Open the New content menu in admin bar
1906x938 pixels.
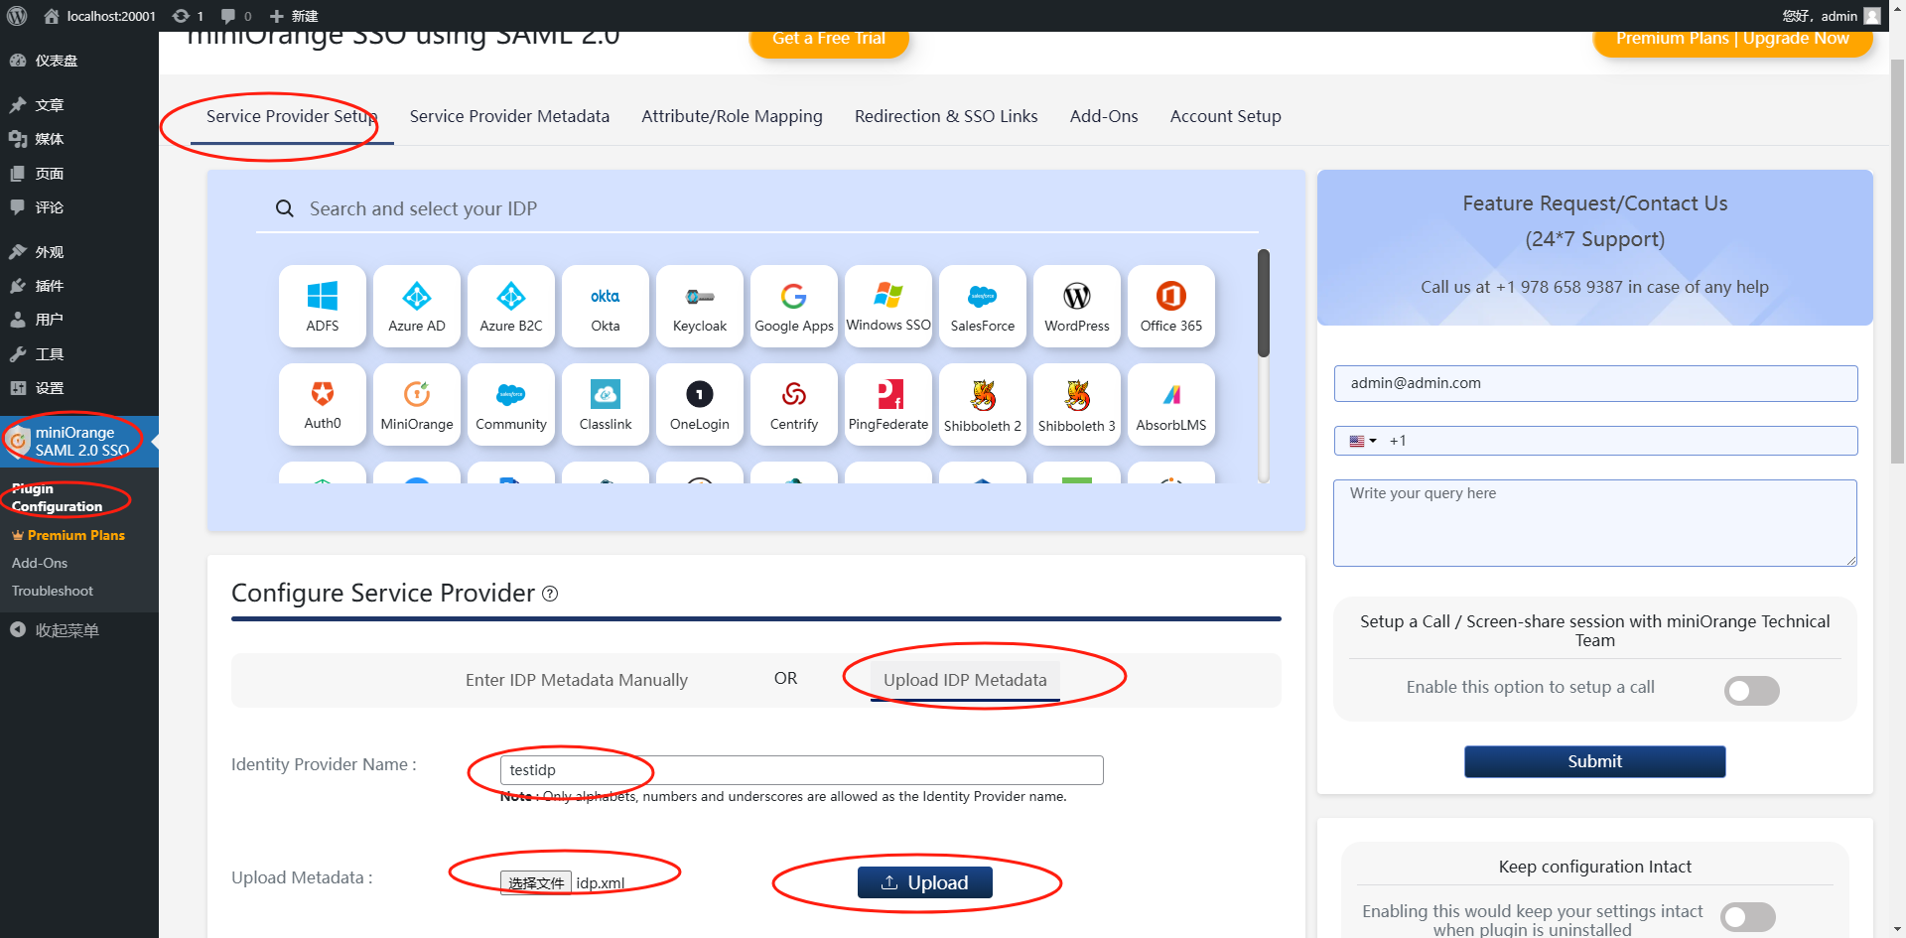(294, 16)
